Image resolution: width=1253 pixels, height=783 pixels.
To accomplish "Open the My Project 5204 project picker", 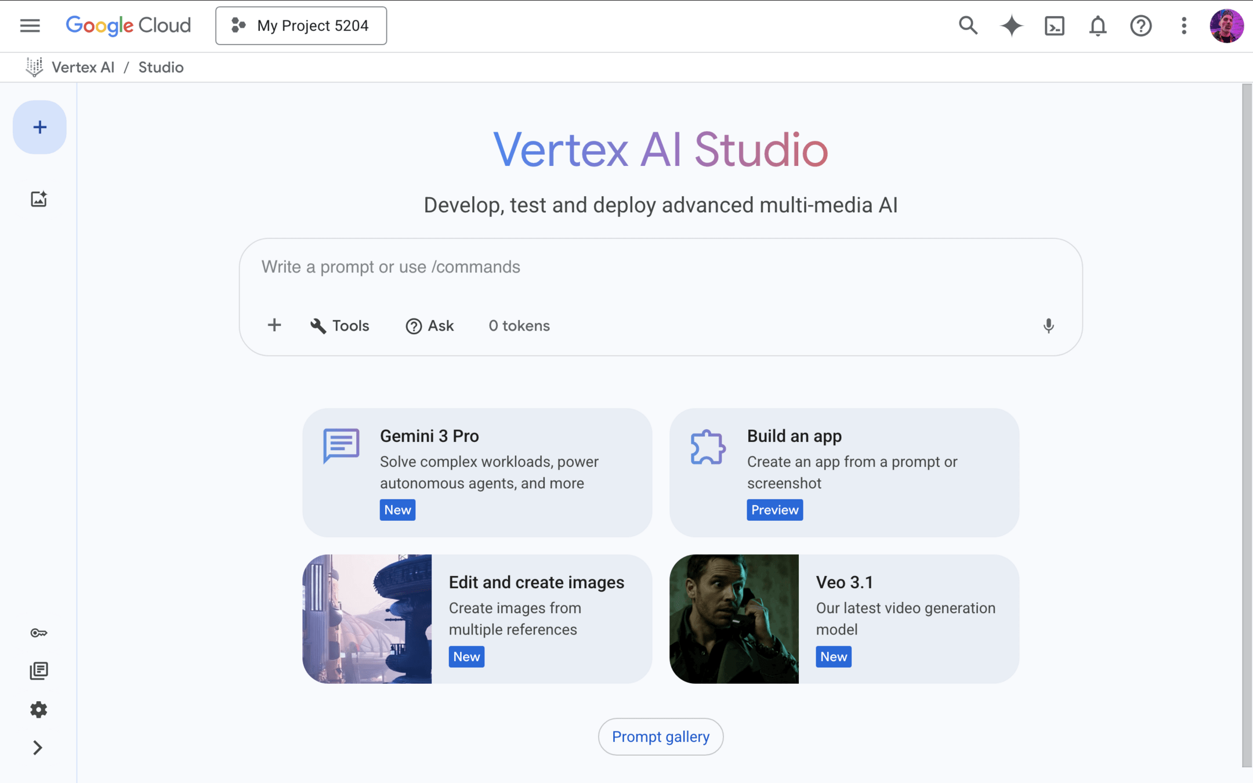I will tap(300, 26).
